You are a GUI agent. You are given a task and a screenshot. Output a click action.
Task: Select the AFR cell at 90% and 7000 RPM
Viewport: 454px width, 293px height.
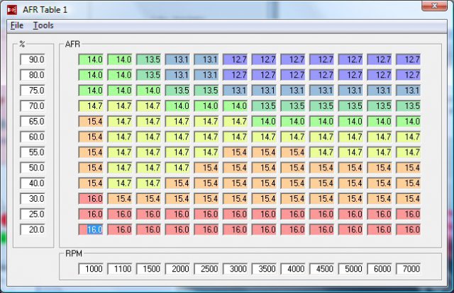408,60
